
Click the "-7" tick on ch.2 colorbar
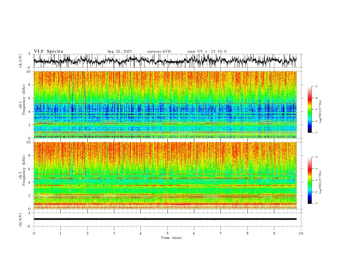click(316, 204)
